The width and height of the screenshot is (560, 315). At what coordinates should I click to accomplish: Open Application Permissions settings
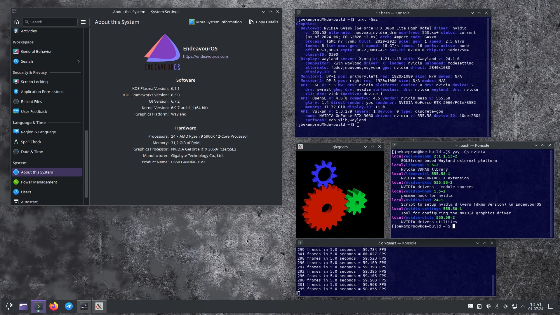(47, 92)
